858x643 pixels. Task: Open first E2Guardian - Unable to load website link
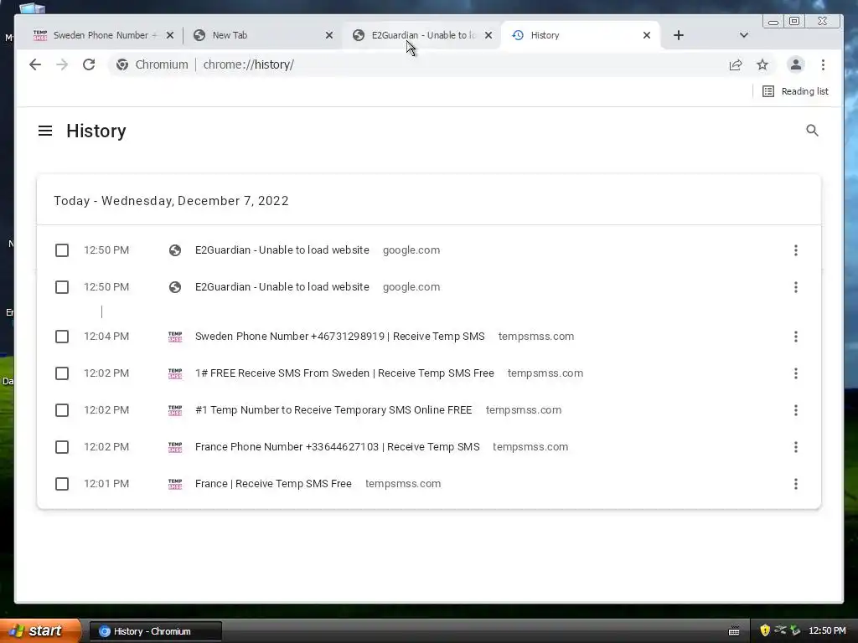click(282, 249)
